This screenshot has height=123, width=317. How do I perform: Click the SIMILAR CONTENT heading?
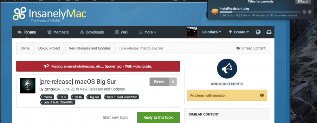(x=204, y=114)
